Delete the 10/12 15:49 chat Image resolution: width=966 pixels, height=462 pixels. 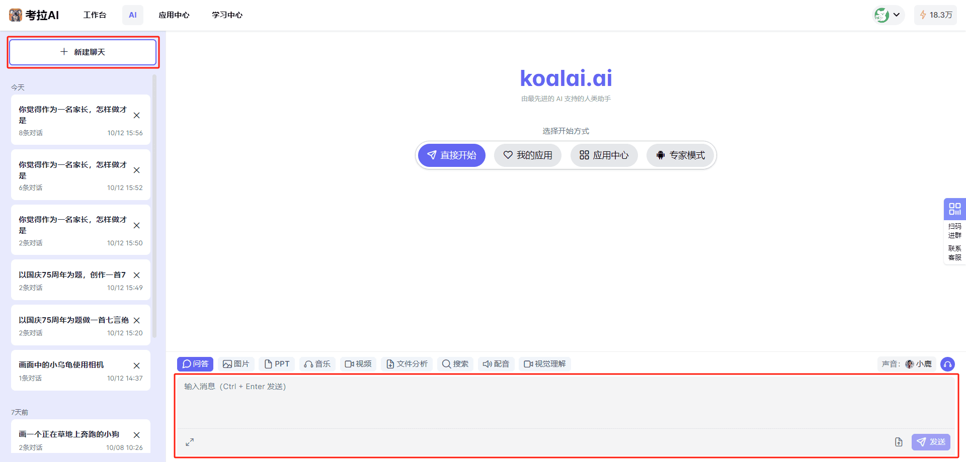[x=136, y=275]
